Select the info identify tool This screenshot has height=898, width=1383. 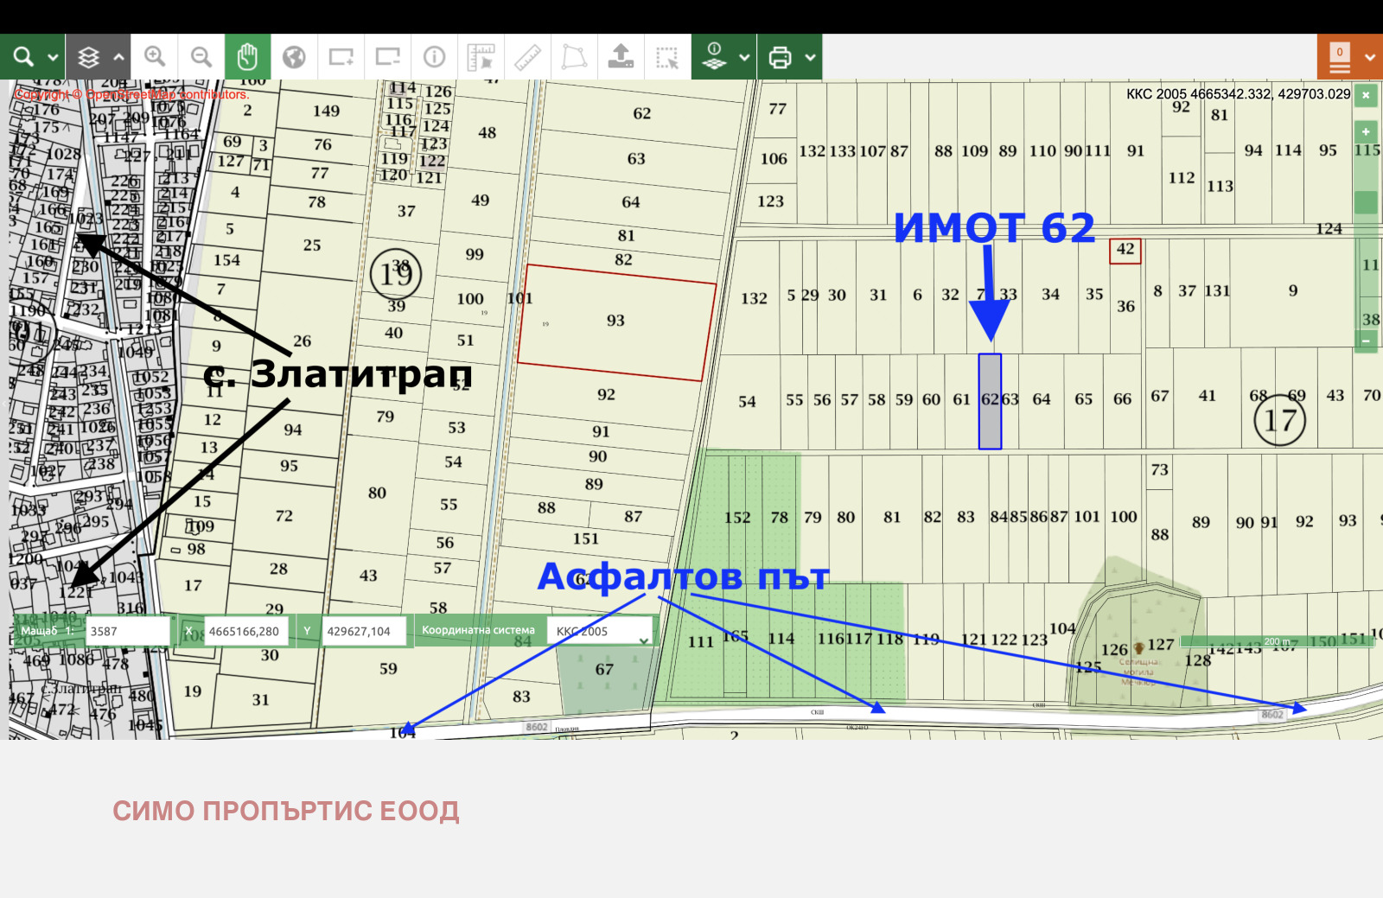(434, 56)
